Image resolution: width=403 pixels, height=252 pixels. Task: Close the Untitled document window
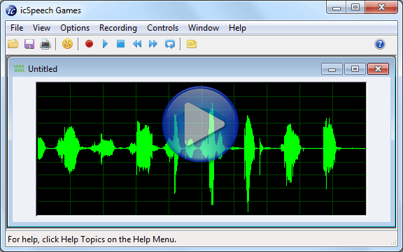[378, 68]
